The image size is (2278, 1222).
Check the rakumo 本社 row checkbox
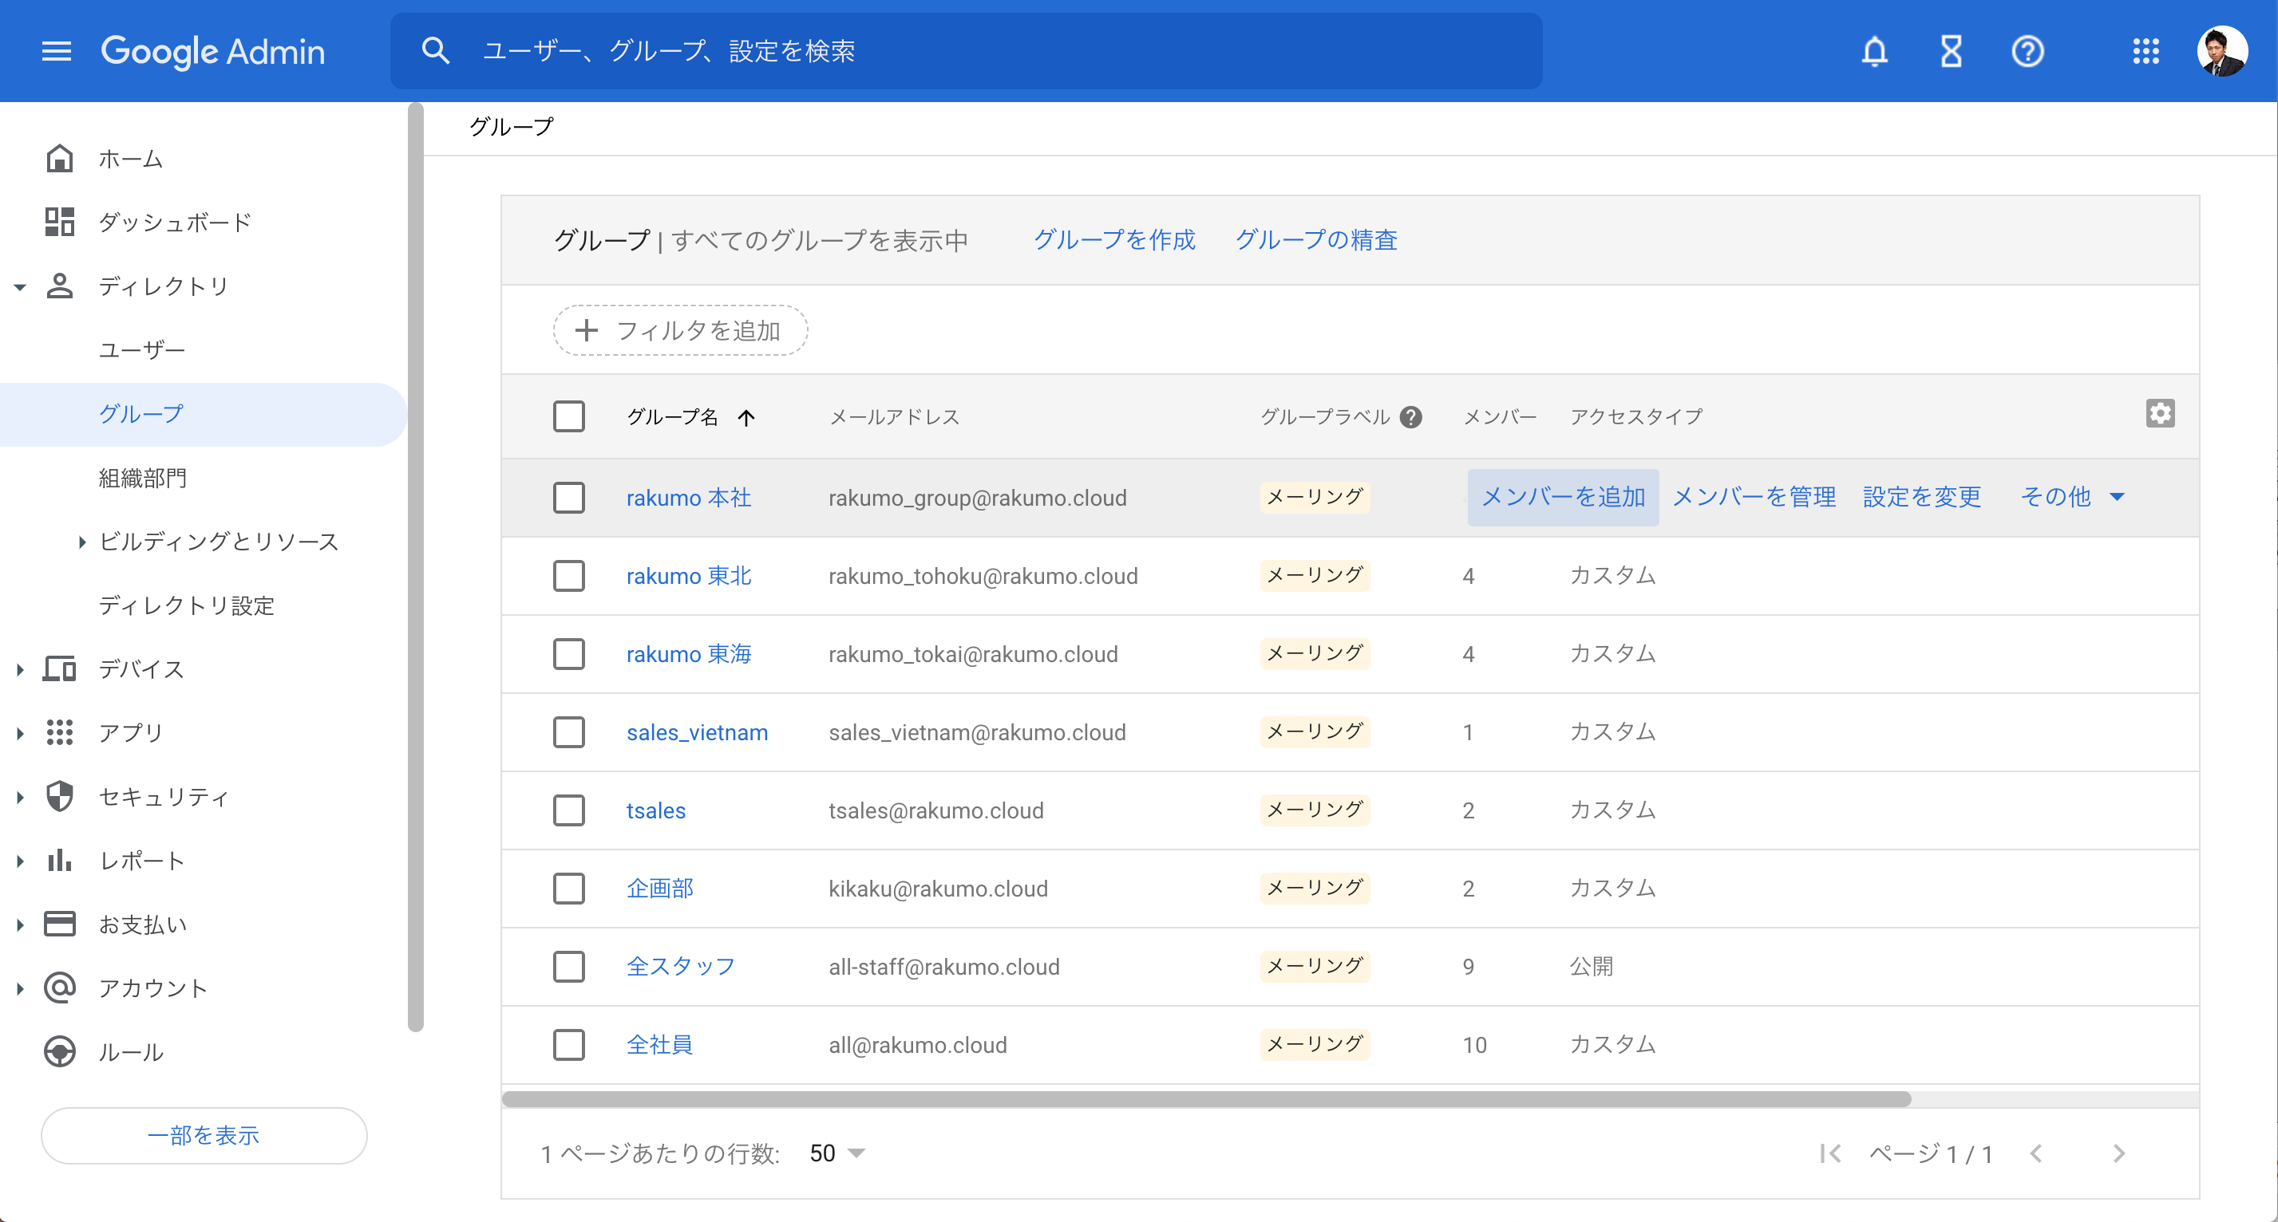click(568, 498)
